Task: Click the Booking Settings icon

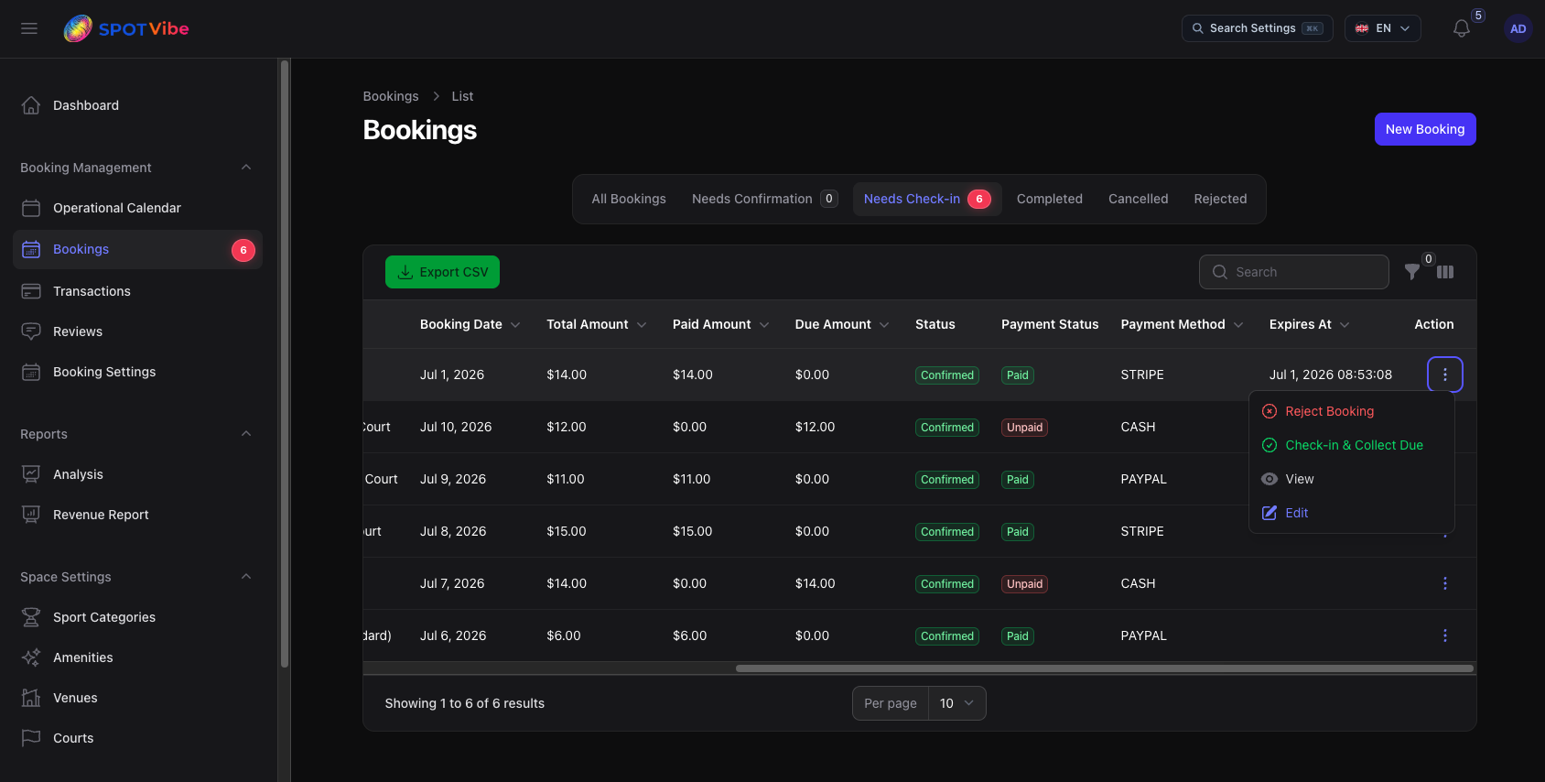Action: click(31, 372)
